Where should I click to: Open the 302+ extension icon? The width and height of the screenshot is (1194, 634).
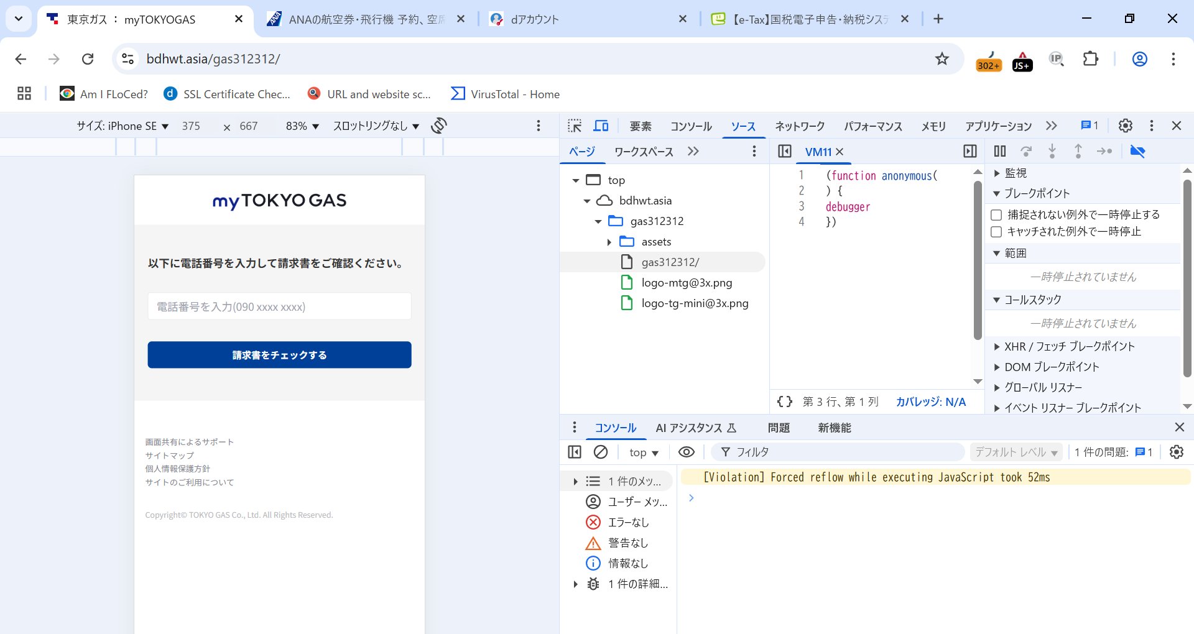pos(989,60)
